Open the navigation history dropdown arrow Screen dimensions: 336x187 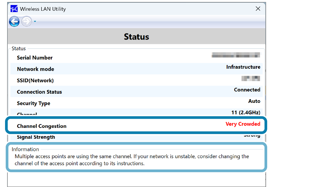35,22
